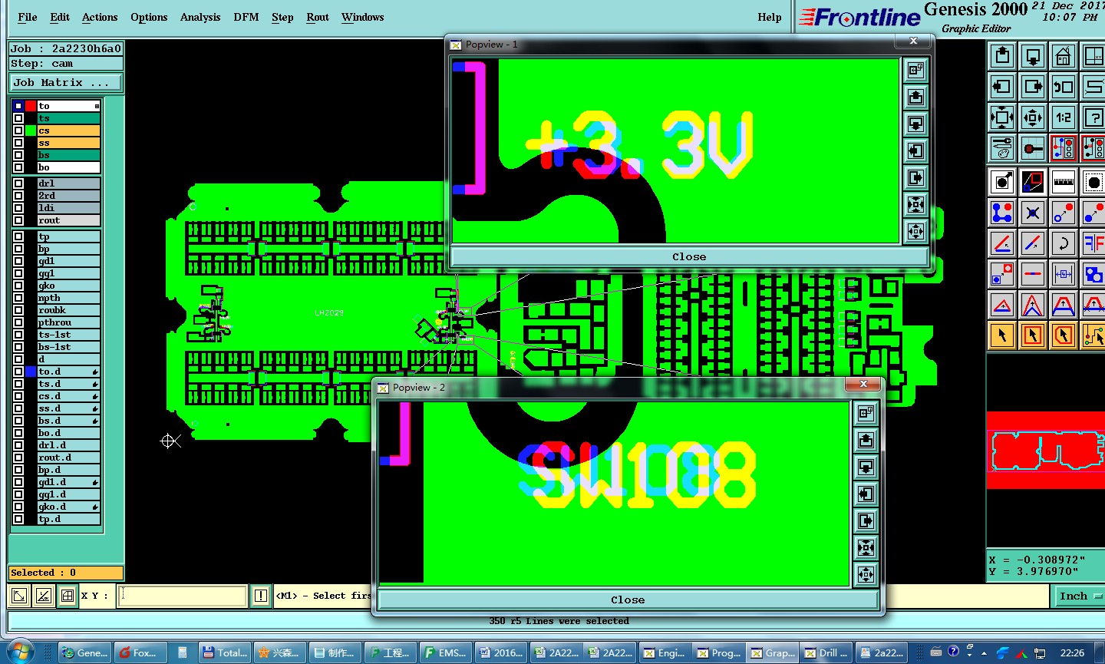Click the red board overview thumbnail
Image resolution: width=1105 pixels, height=664 pixels.
click(x=1045, y=451)
